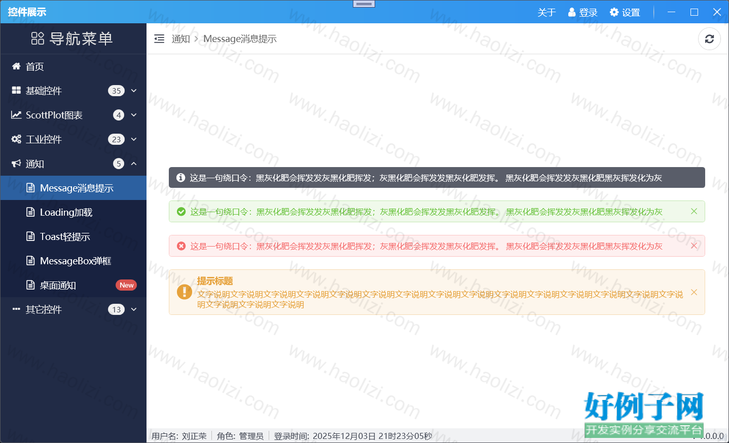This screenshot has width=729, height=443.
Task: Click the Message消息提示 breadcrumb
Action: coord(240,38)
